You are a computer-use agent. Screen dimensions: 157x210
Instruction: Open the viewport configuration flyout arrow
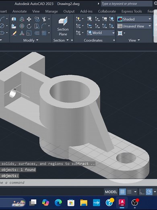click(x=124, y=33)
